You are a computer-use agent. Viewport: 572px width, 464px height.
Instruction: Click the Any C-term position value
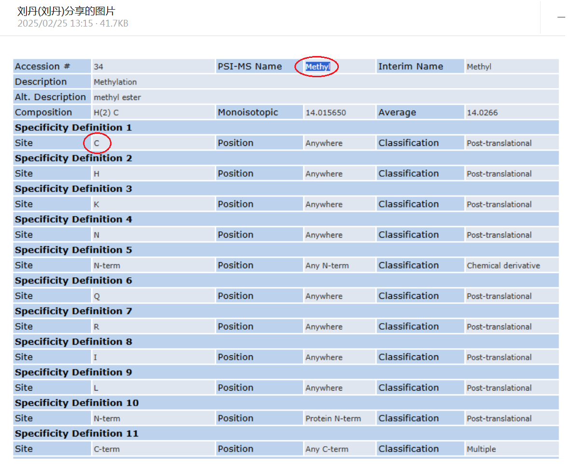[x=326, y=449]
